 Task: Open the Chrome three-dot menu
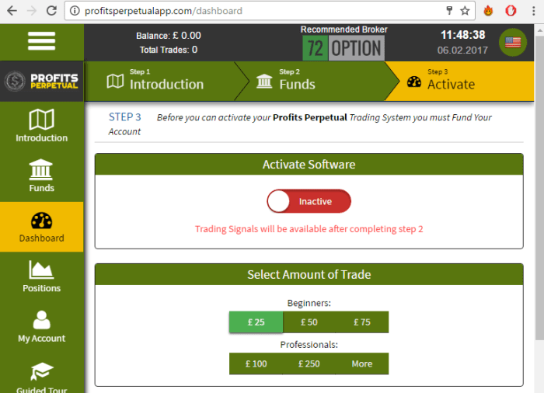click(534, 11)
